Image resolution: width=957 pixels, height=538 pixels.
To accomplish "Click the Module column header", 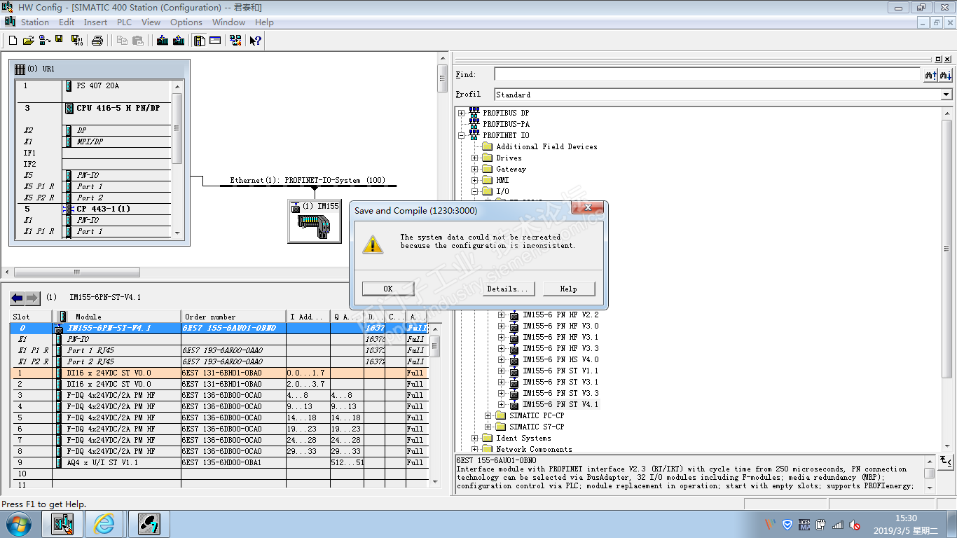I will tap(117, 317).
